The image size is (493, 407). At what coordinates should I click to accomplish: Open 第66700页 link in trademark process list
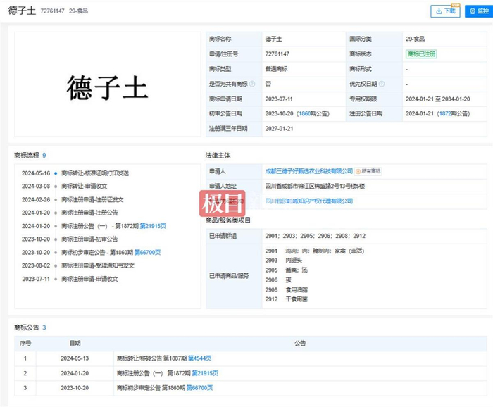click(147, 252)
